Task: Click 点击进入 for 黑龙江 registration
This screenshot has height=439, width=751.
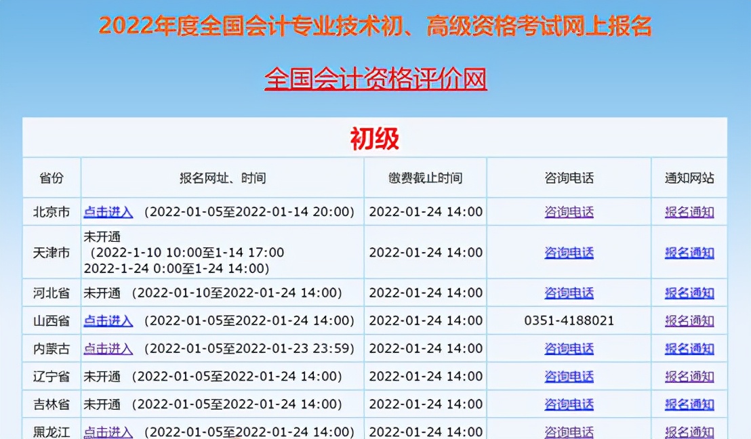Action: tap(108, 431)
